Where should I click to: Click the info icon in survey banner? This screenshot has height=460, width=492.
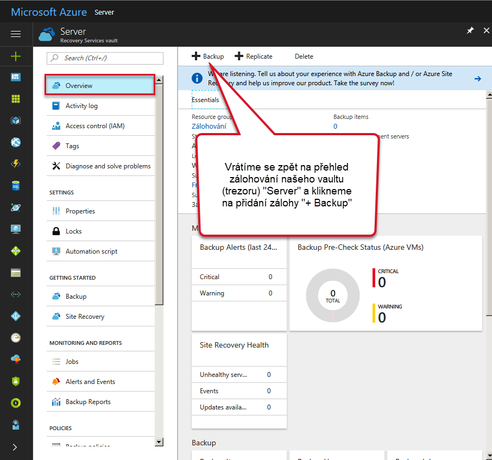(x=197, y=78)
